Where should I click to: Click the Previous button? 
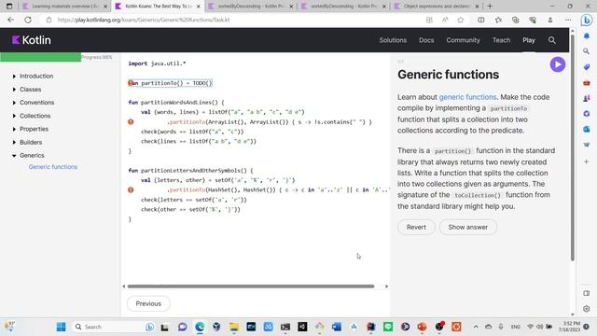[x=148, y=303]
